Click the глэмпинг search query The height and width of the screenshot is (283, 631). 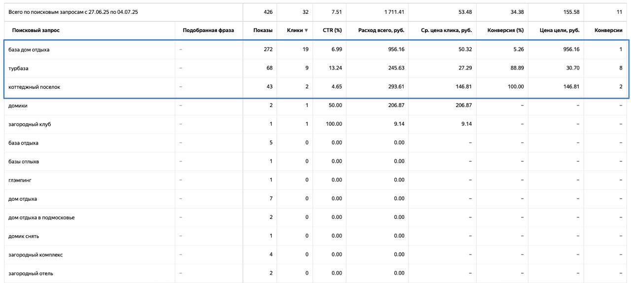click(x=20, y=180)
